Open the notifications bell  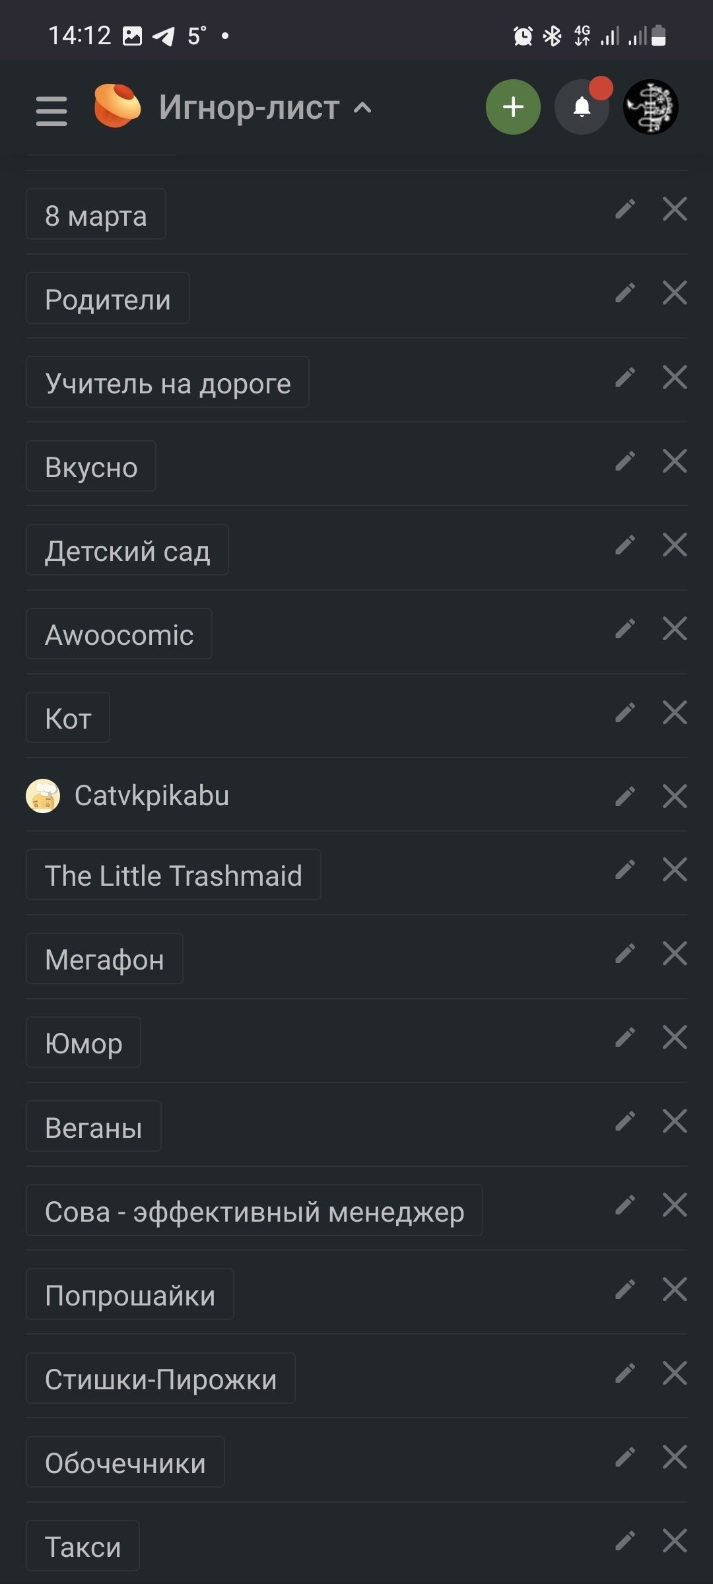[582, 107]
